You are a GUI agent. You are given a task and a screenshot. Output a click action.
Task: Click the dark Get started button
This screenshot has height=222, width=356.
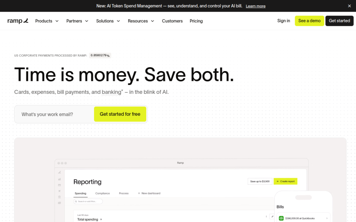tap(339, 21)
